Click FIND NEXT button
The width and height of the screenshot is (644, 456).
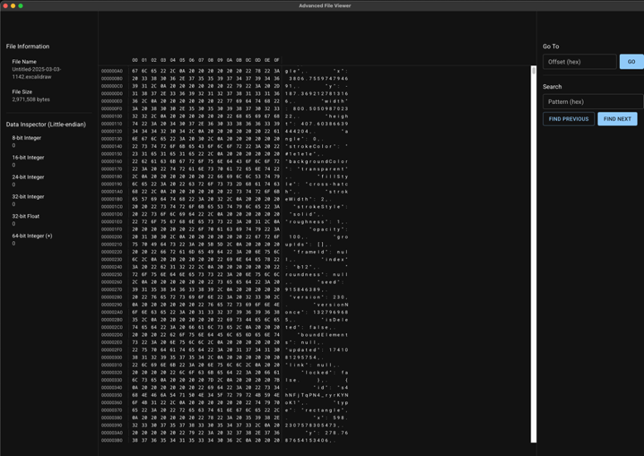tap(618, 119)
